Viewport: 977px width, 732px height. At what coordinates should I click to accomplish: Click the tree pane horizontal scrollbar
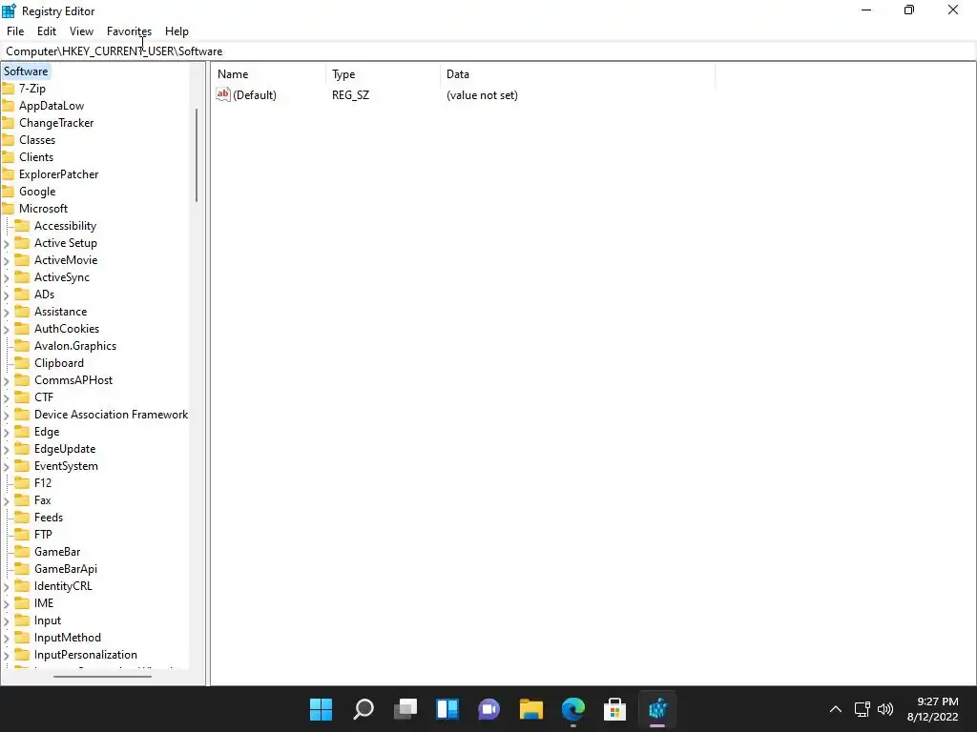pyautogui.click(x=102, y=676)
